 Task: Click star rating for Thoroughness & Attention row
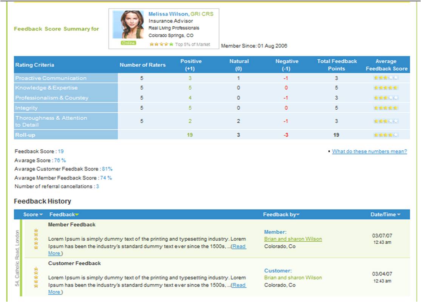click(x=386, y=121)
